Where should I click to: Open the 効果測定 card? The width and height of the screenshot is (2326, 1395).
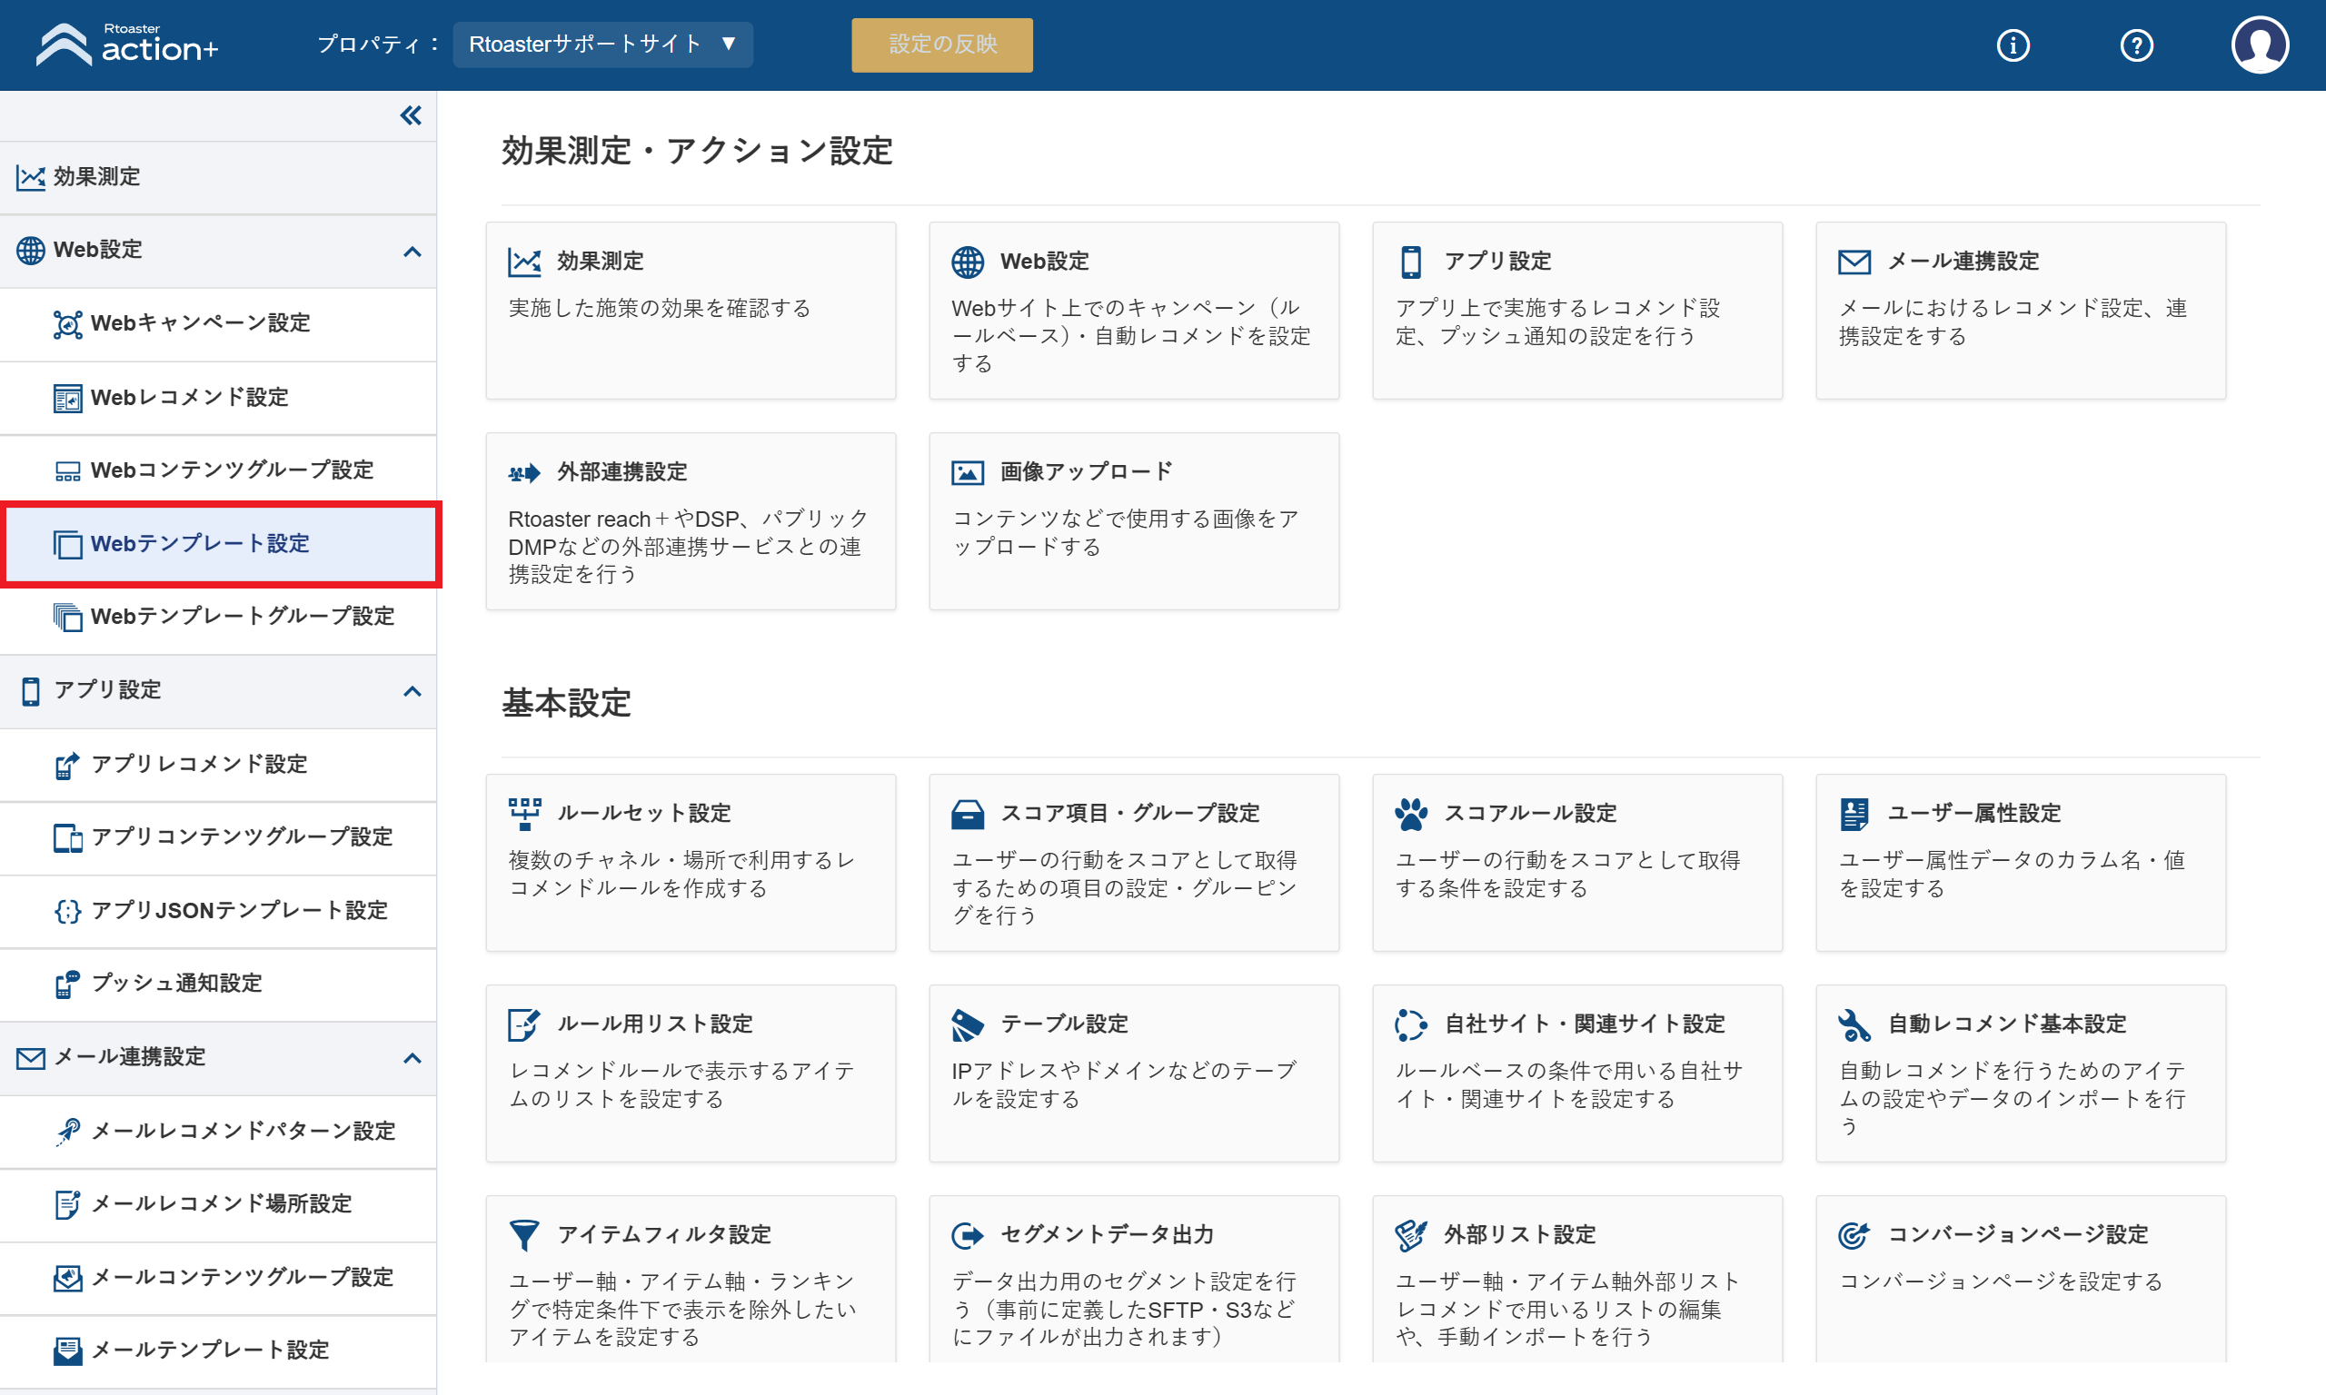pyautogui.click(x=691, y=311)
